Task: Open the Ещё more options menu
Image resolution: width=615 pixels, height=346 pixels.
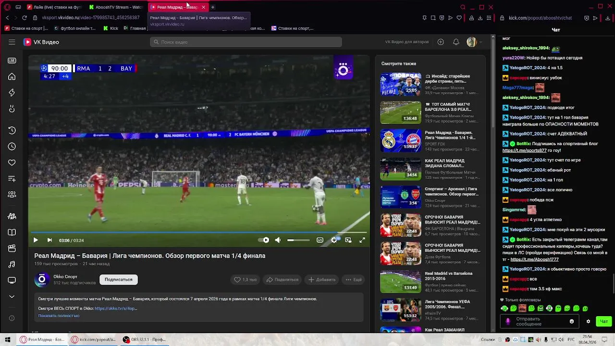Action: 354,280
